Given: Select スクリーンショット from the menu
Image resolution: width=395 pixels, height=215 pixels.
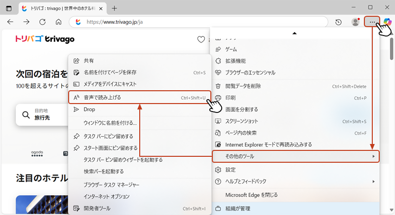Looking at the screenshot, I should point(295,121).
